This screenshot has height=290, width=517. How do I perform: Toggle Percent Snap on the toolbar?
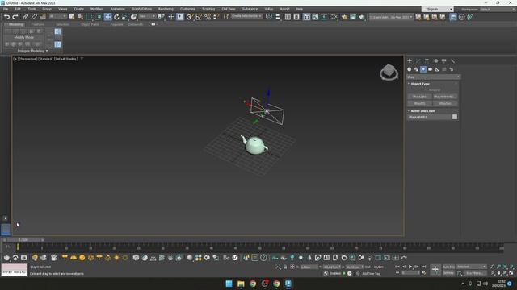point(208,17)
